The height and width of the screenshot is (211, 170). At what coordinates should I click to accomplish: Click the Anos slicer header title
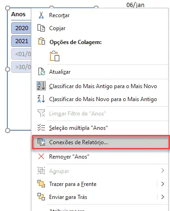point(18,14)
